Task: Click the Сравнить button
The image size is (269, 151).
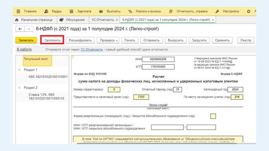Action: pyautogui.click(x=222, y=40)
